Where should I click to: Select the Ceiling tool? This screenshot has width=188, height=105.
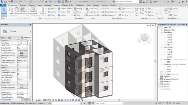coord(52,12)
